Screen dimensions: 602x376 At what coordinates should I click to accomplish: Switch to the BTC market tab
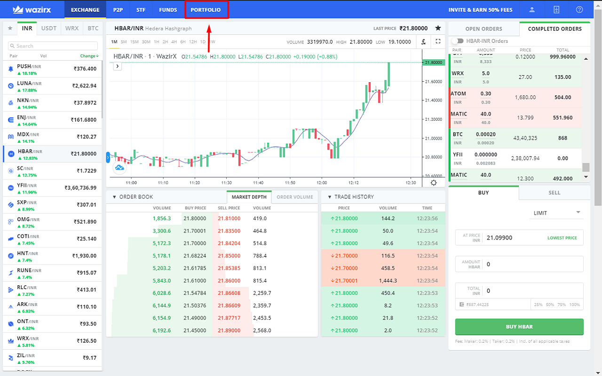click(93, 28)
